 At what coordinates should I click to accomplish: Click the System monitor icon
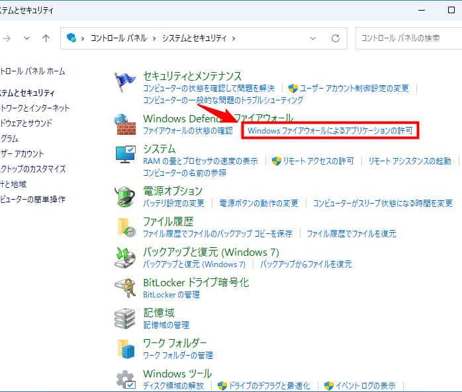tap(126, 154)
